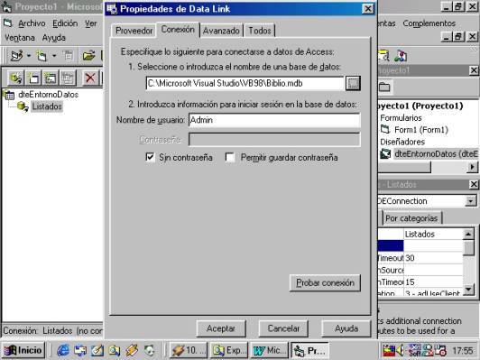This screenshot has height=360, width=480.
Task: Click project explorer scroll right arrow
Action: pyautogui.click(x=473, y=167)
